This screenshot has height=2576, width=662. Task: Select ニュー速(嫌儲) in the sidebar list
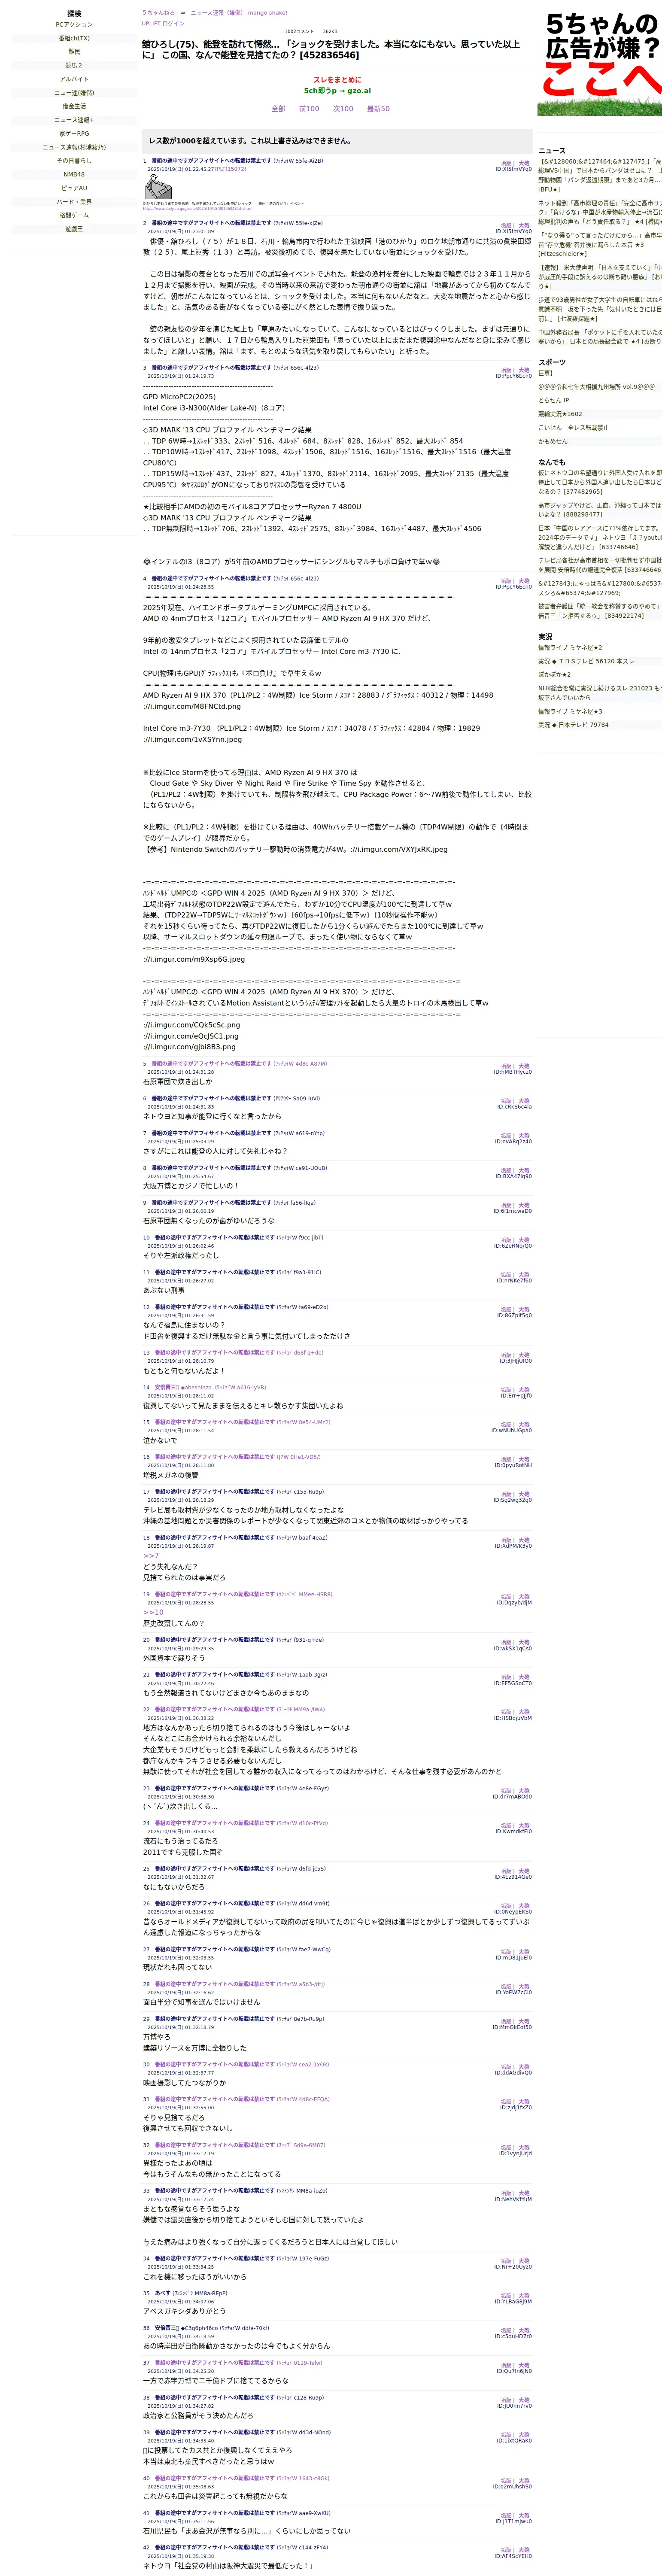tap(74, 93)
